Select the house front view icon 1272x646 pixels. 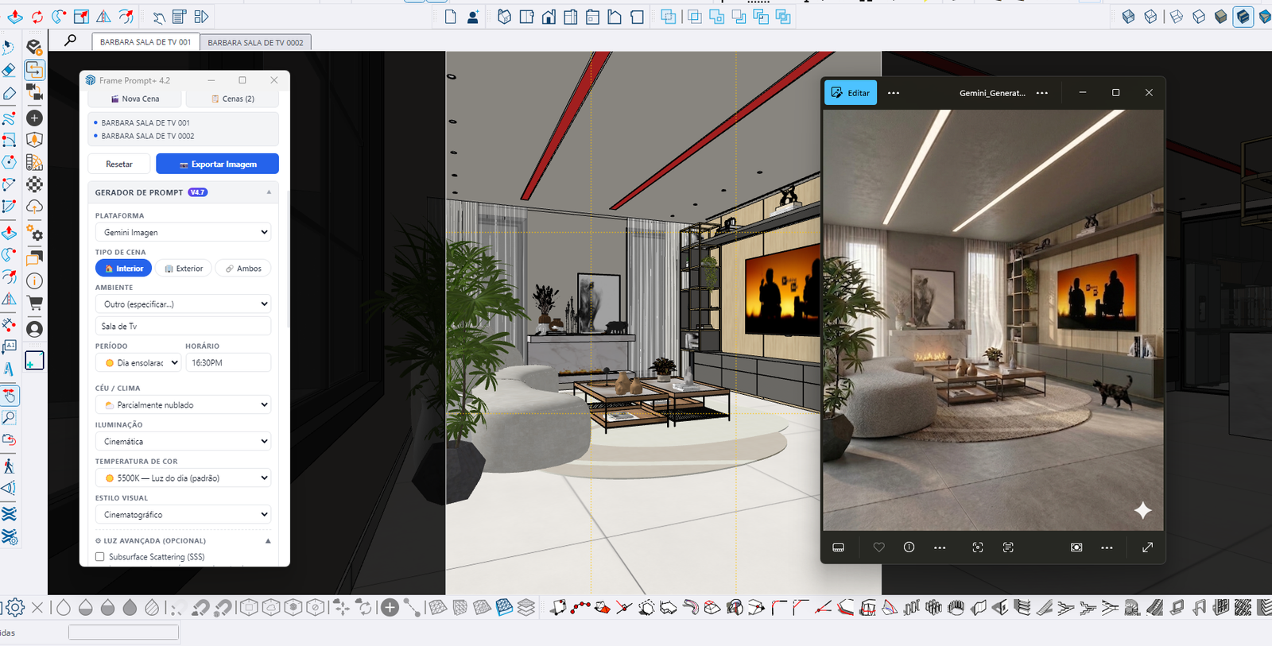pos(549,17)
